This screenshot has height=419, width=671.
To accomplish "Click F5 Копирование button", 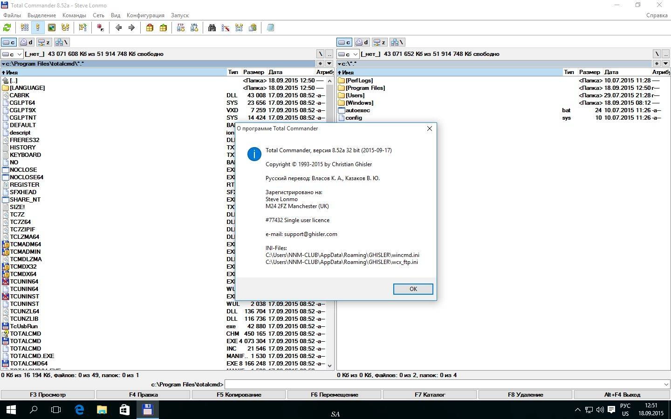I will (x=239, y=395).
